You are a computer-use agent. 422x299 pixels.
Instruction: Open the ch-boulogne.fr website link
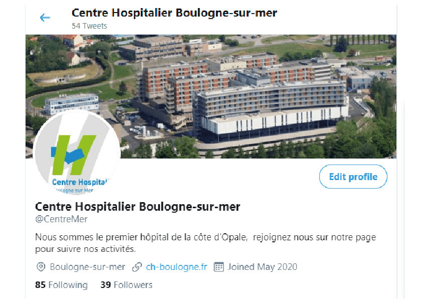point(176,267)
